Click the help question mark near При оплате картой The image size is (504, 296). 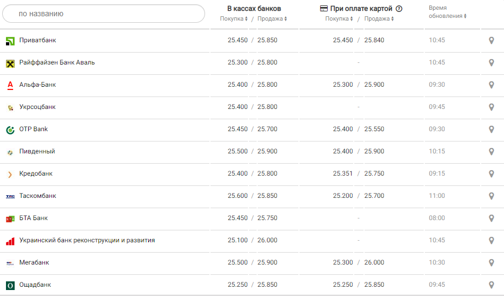click(x=399, y=9)
